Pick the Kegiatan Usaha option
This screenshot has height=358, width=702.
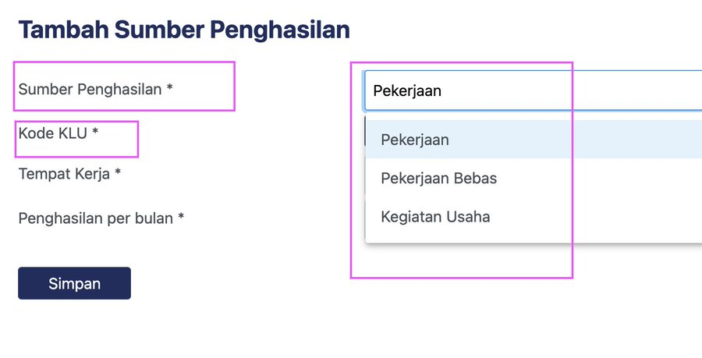435,217
